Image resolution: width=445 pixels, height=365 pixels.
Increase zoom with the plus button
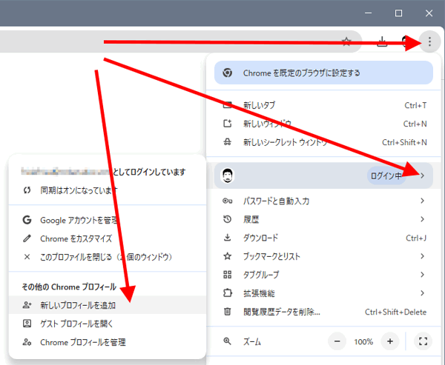[x=390, y=341]
